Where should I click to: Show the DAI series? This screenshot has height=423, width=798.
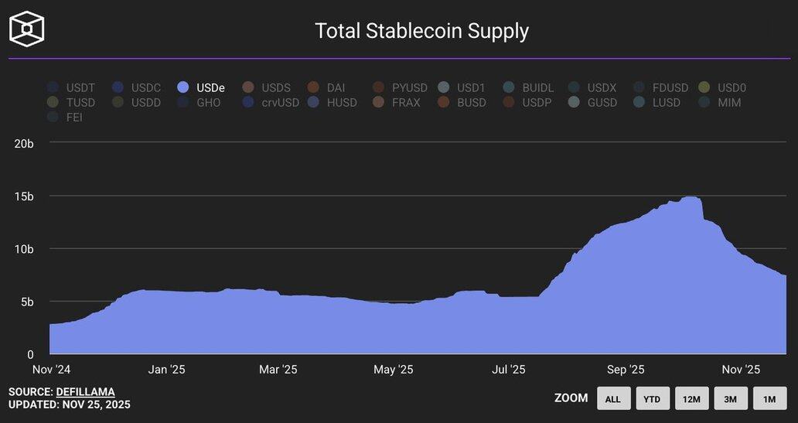[313, 87]
